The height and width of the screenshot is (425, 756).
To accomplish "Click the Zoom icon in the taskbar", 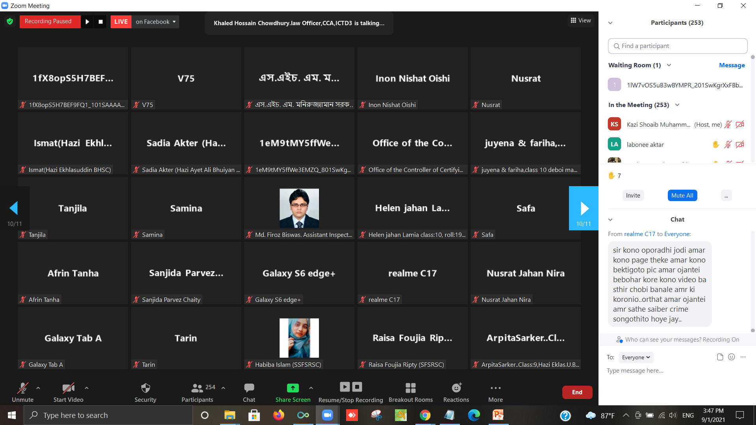I will (327, 415).
